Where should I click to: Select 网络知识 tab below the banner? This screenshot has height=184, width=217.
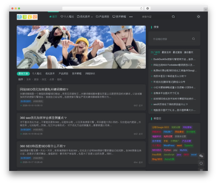[90, 74]
